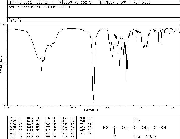180x139 pixels.
Task: Click peak table entry 1381
Action: point(30,133)
